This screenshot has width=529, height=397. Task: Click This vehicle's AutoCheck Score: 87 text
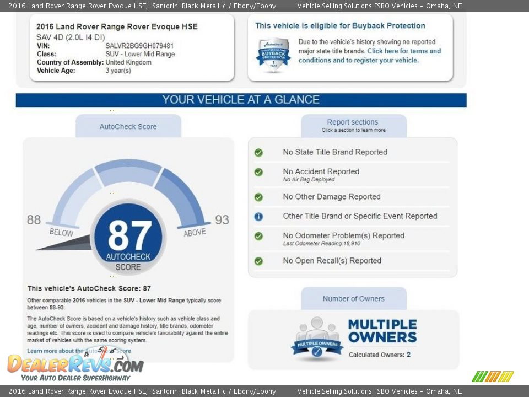click(89, 288)
